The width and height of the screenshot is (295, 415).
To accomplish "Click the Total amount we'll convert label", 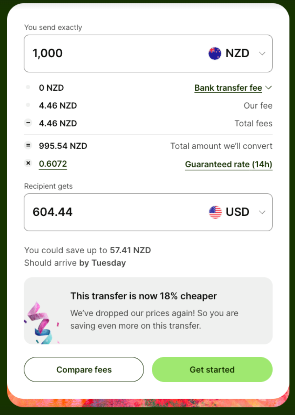I will click(x=221, y=146).
